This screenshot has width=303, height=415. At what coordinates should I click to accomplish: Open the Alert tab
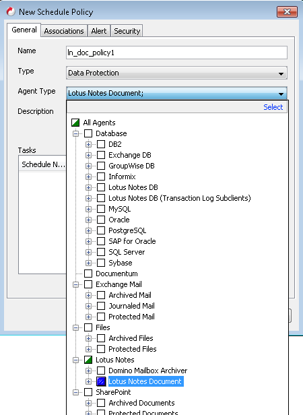click(x=99, y=31)
